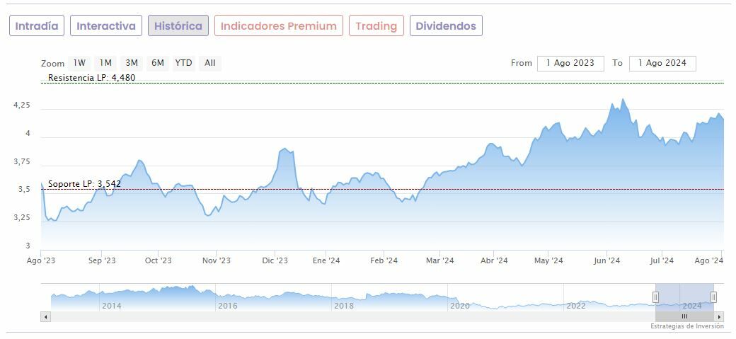This screenshot has width=736, height=339.
Task: Click the Estrategias de Inversión credit link
Action: pyautogui.click(x=687, y=326)
